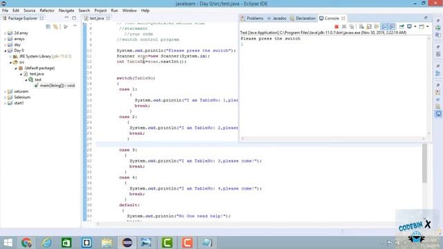Click the Pin Console icon
Screen dimensions: 443x249
(x=401, y=26)
